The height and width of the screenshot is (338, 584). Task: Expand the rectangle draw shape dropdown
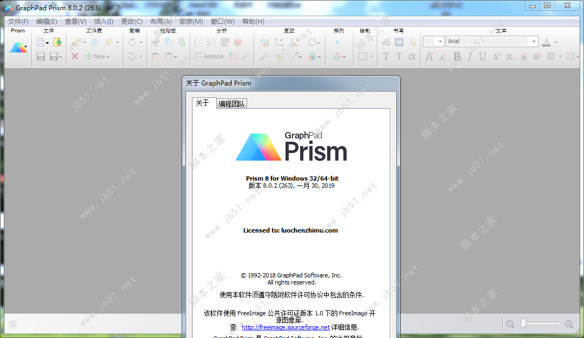(x=371, y=57)
